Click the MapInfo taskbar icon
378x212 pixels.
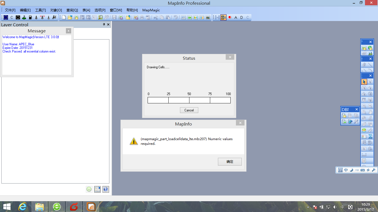point(91,206)
